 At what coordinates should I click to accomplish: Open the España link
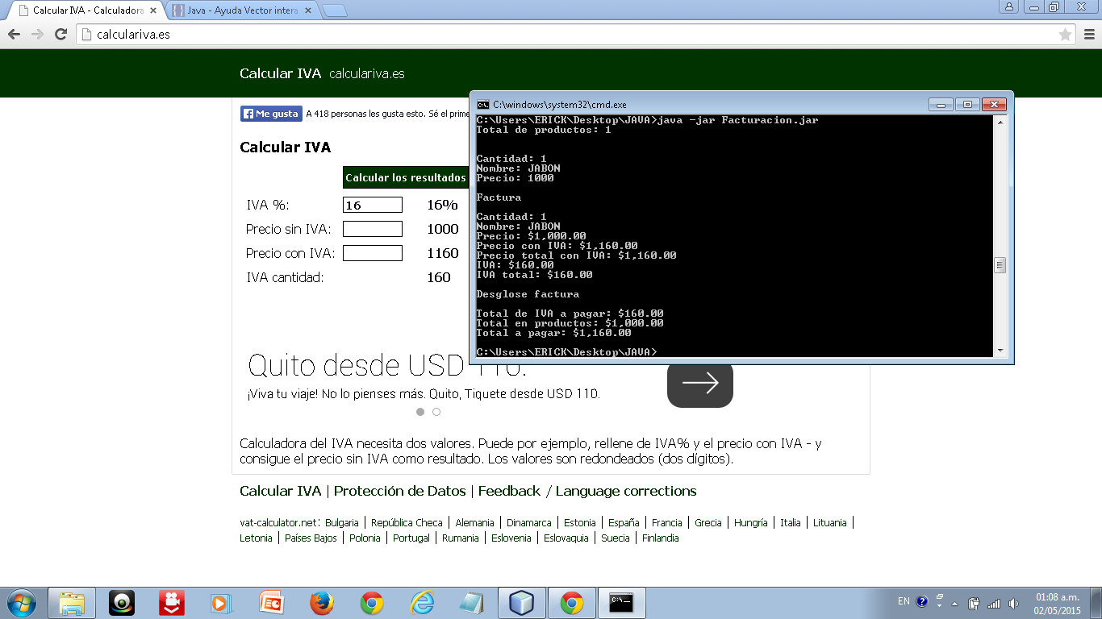[x=624, y=523]
